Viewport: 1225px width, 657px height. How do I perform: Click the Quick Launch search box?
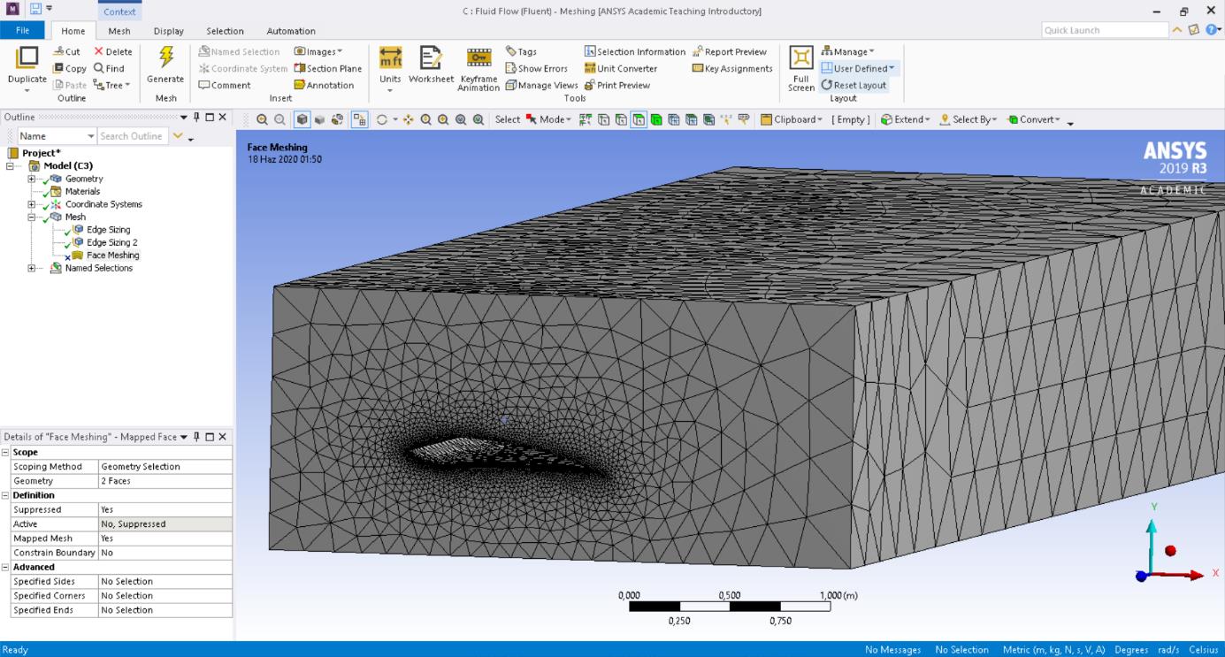(x=1106, y=30)
